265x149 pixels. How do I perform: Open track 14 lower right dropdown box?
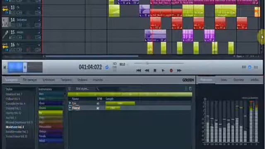(38, 25)
